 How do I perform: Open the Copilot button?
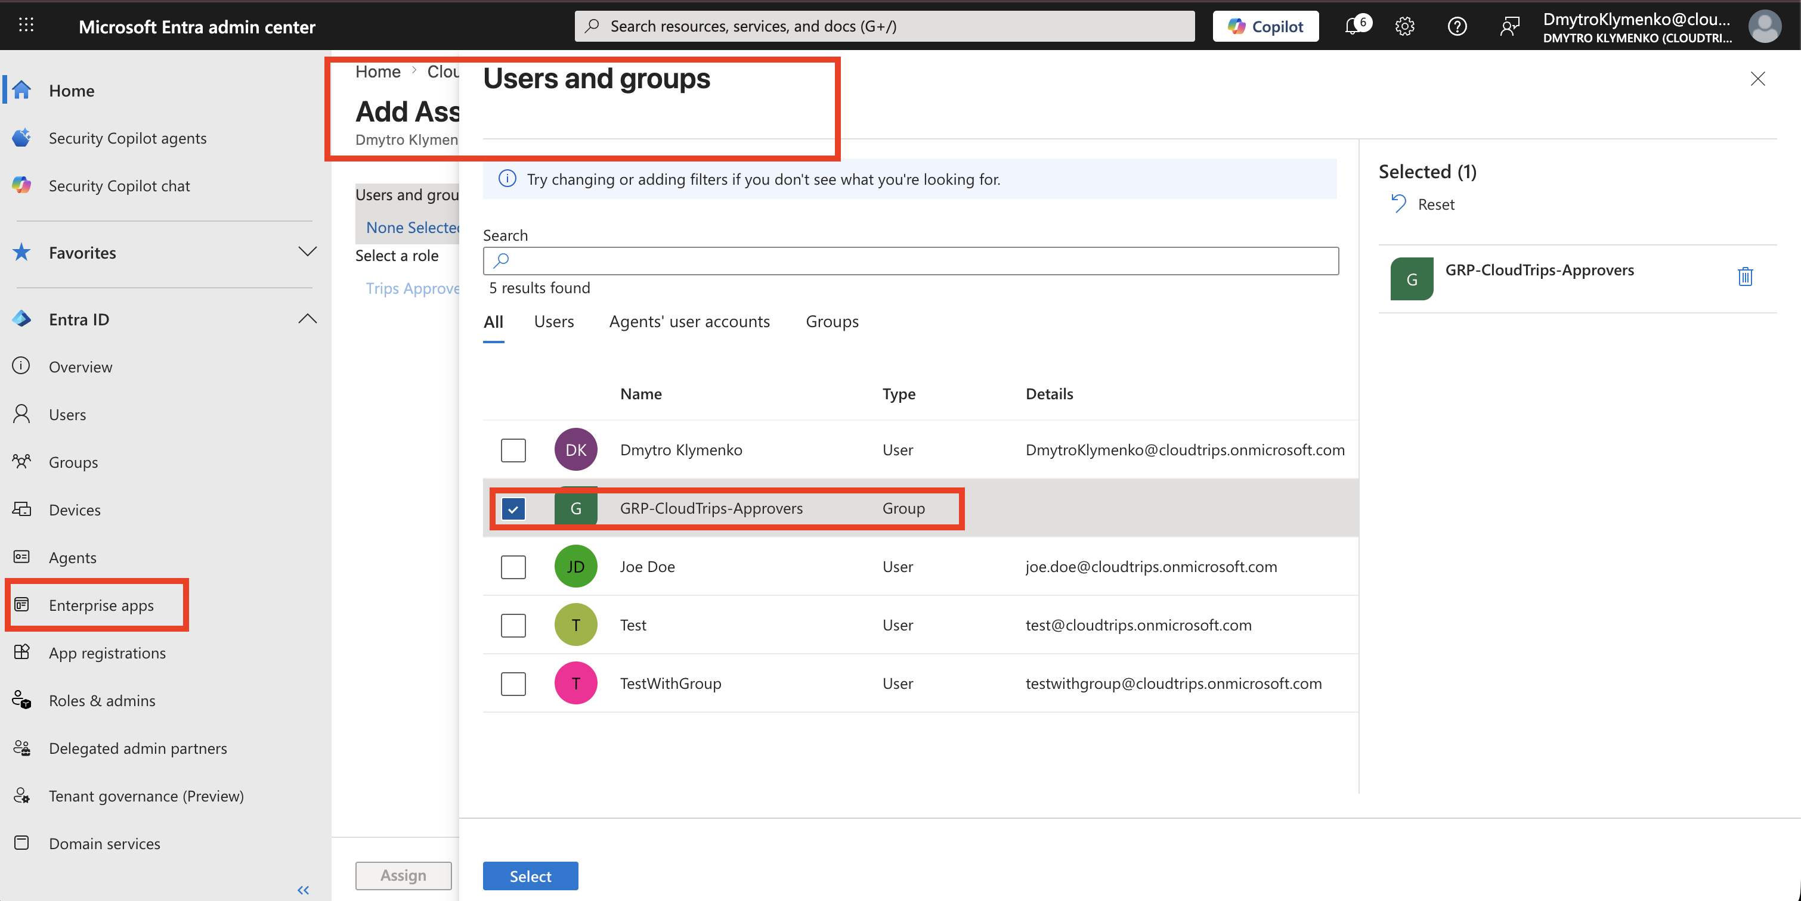tap(1265, 26)
